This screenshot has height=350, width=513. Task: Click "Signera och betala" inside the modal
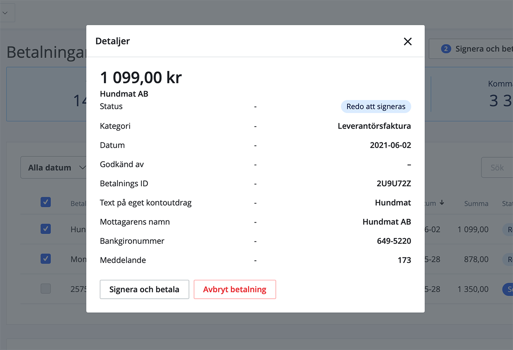tap(144, 289)
